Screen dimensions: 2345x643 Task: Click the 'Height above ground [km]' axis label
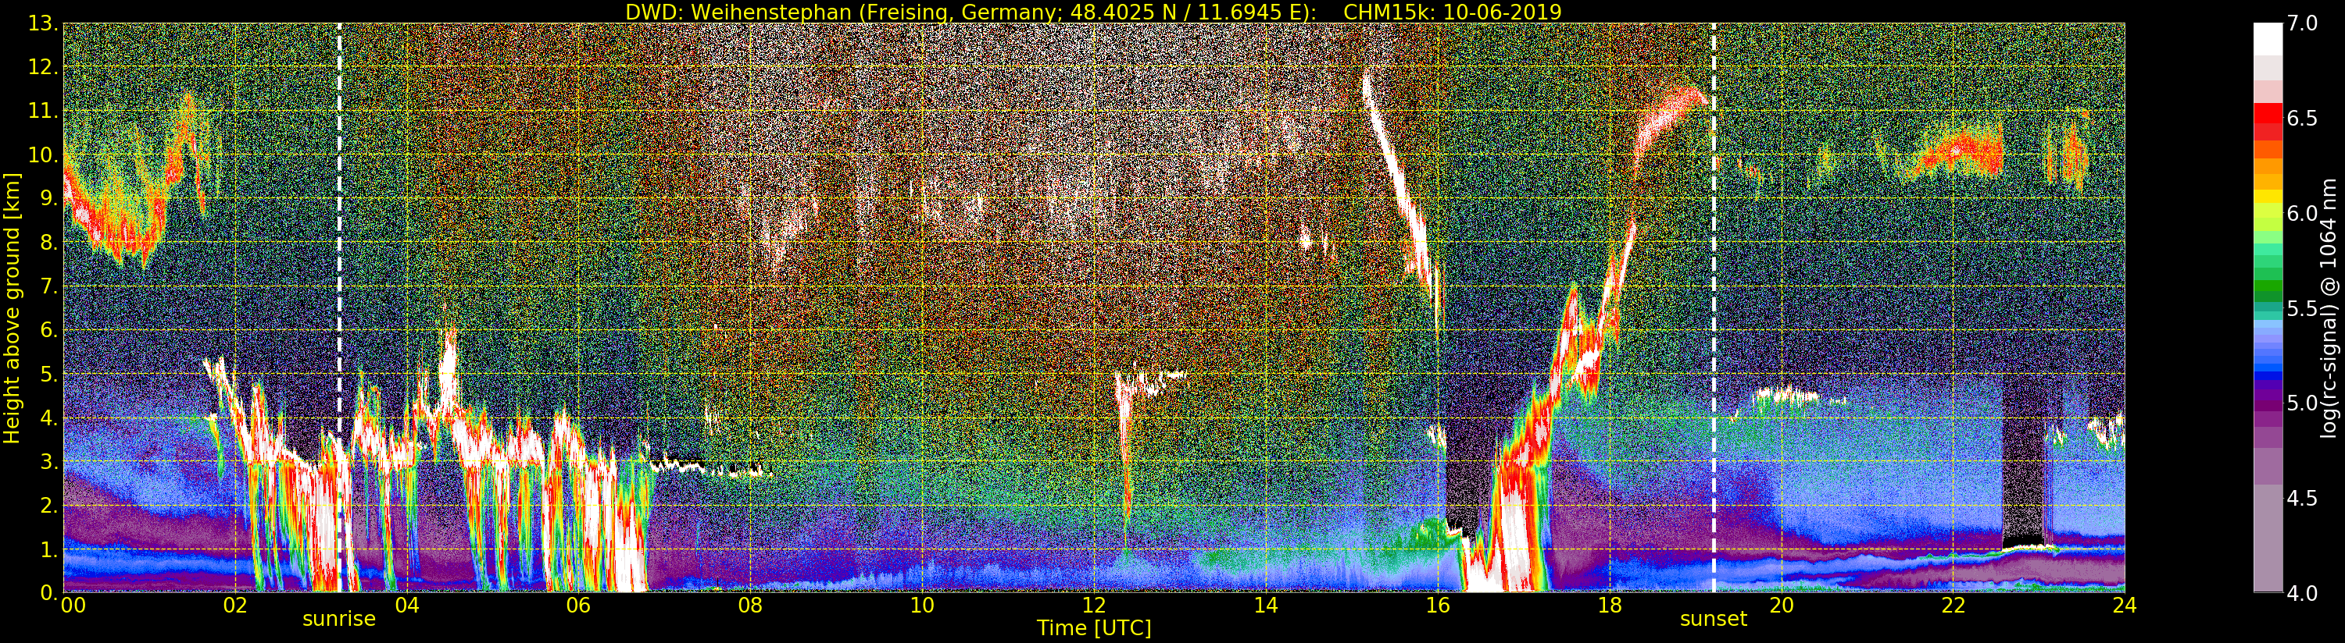coord(12,307)
